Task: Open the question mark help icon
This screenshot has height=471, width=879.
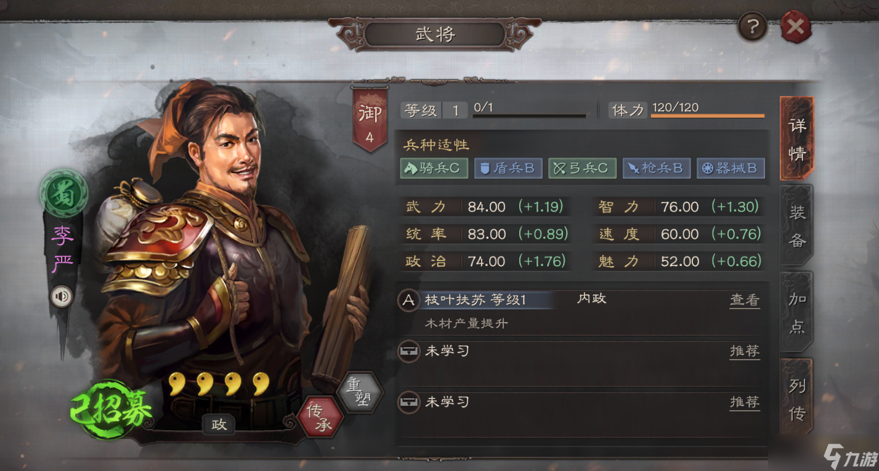Action: (753, 27)
